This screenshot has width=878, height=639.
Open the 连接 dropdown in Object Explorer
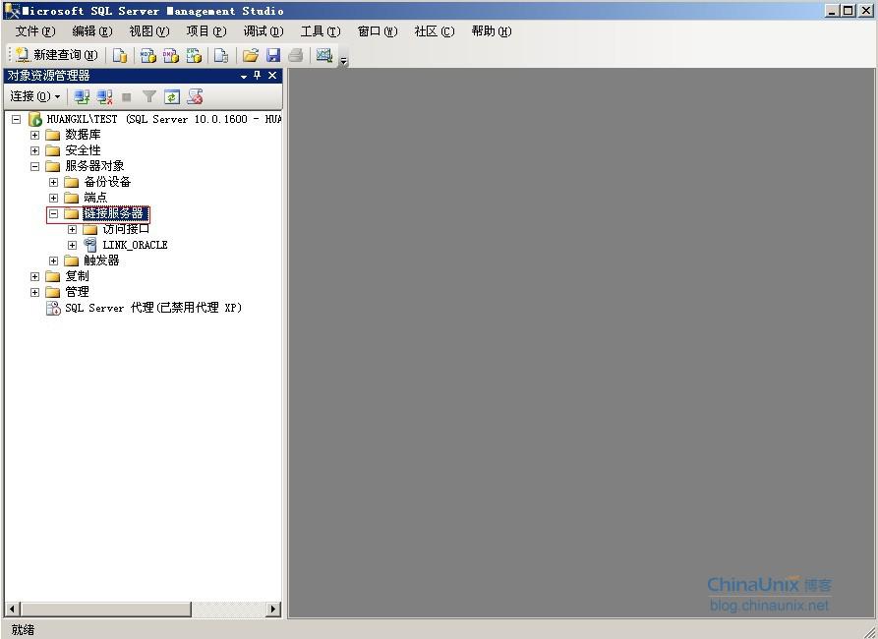coord(34,97)
